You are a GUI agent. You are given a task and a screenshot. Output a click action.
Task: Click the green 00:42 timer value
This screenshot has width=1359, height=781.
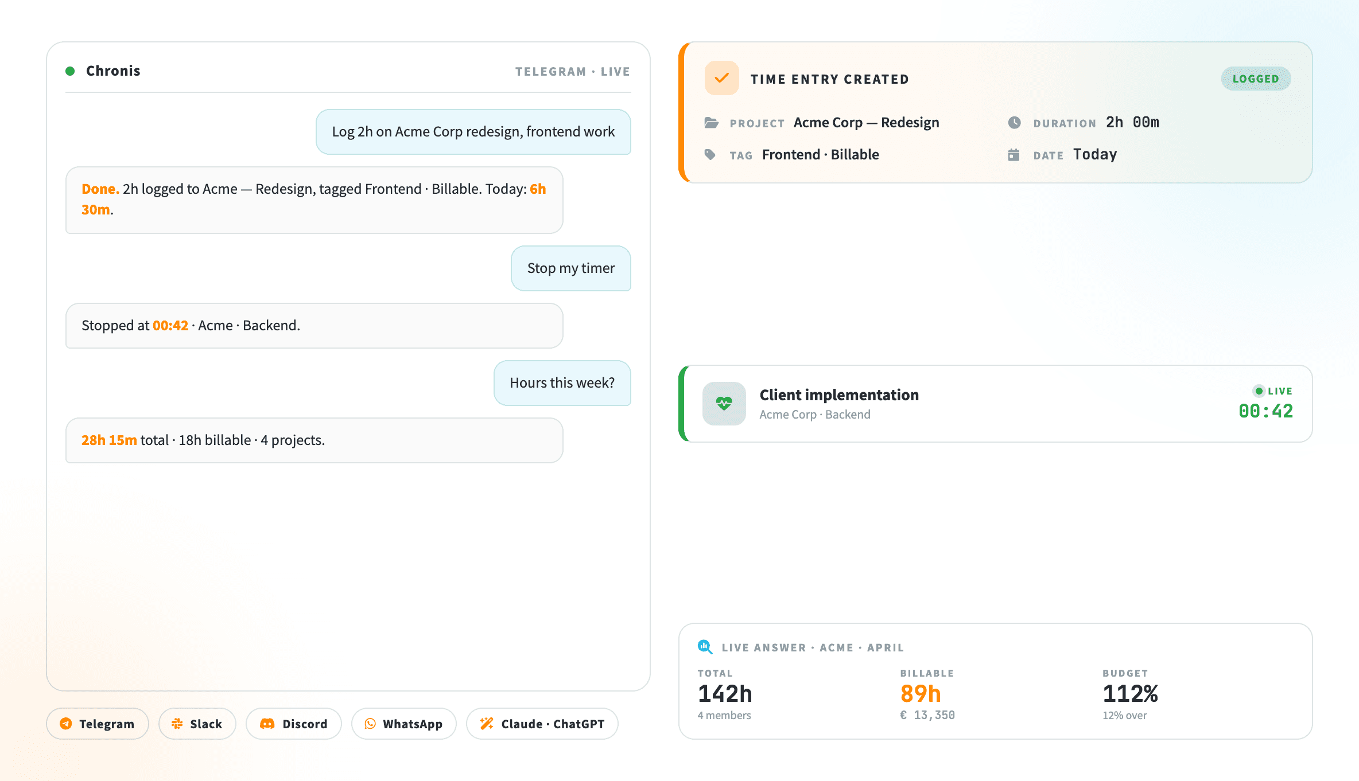1266,411
